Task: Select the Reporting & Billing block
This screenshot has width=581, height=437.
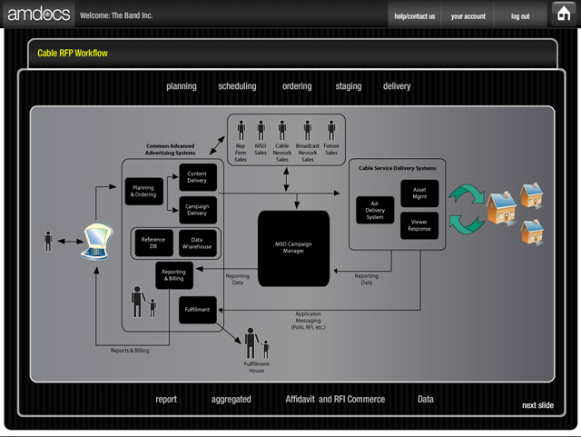Action: click(174, 275)
